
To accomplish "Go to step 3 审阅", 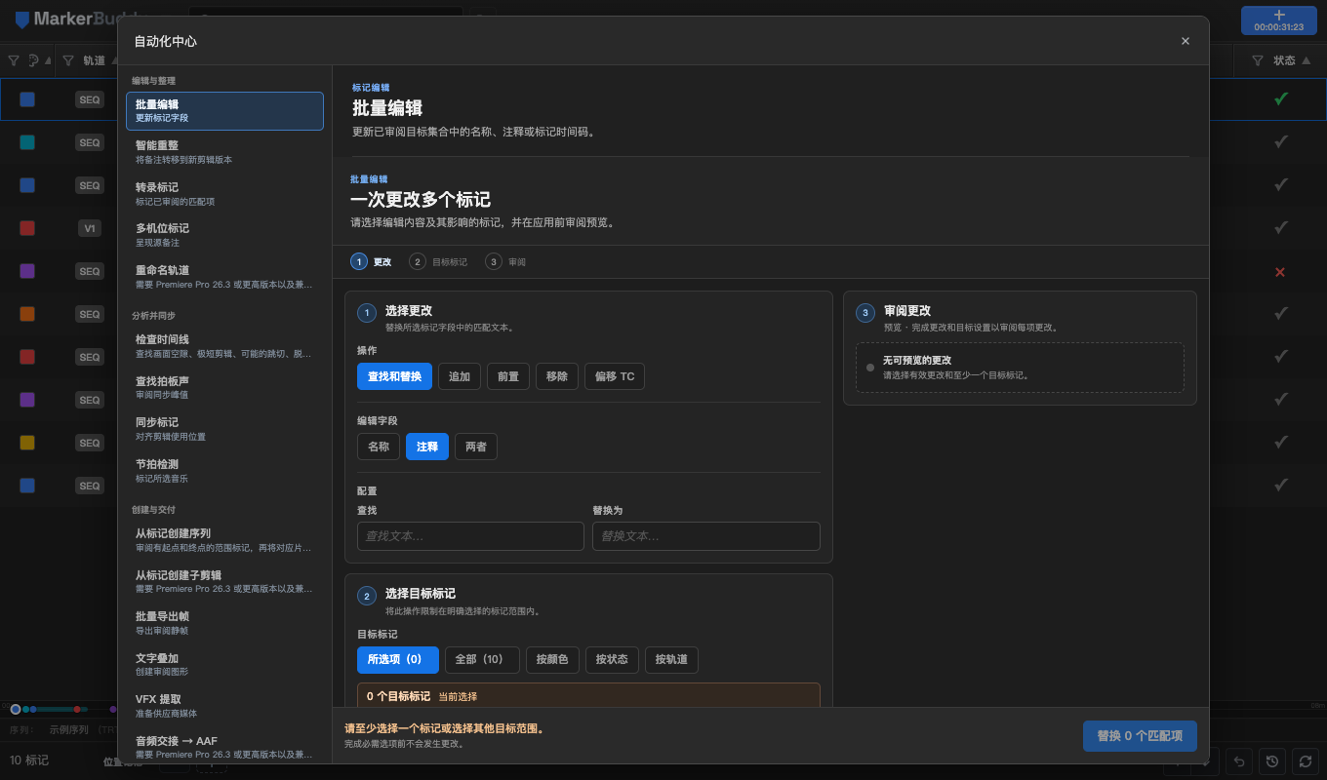I will click(x=506, y=261).
